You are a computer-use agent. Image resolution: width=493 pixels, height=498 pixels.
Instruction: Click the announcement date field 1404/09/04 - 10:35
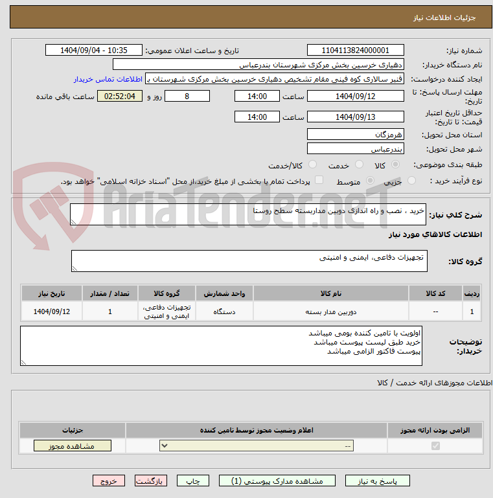94,50
